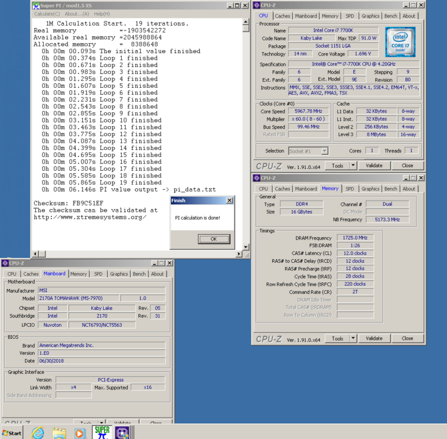This screenshot has width=447, height=439.
Task: Click Tools button in Memory CPU-Z window
Action: 337,338
